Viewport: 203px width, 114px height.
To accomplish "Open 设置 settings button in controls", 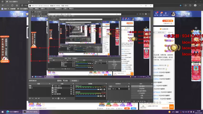I will pos(142,96).
